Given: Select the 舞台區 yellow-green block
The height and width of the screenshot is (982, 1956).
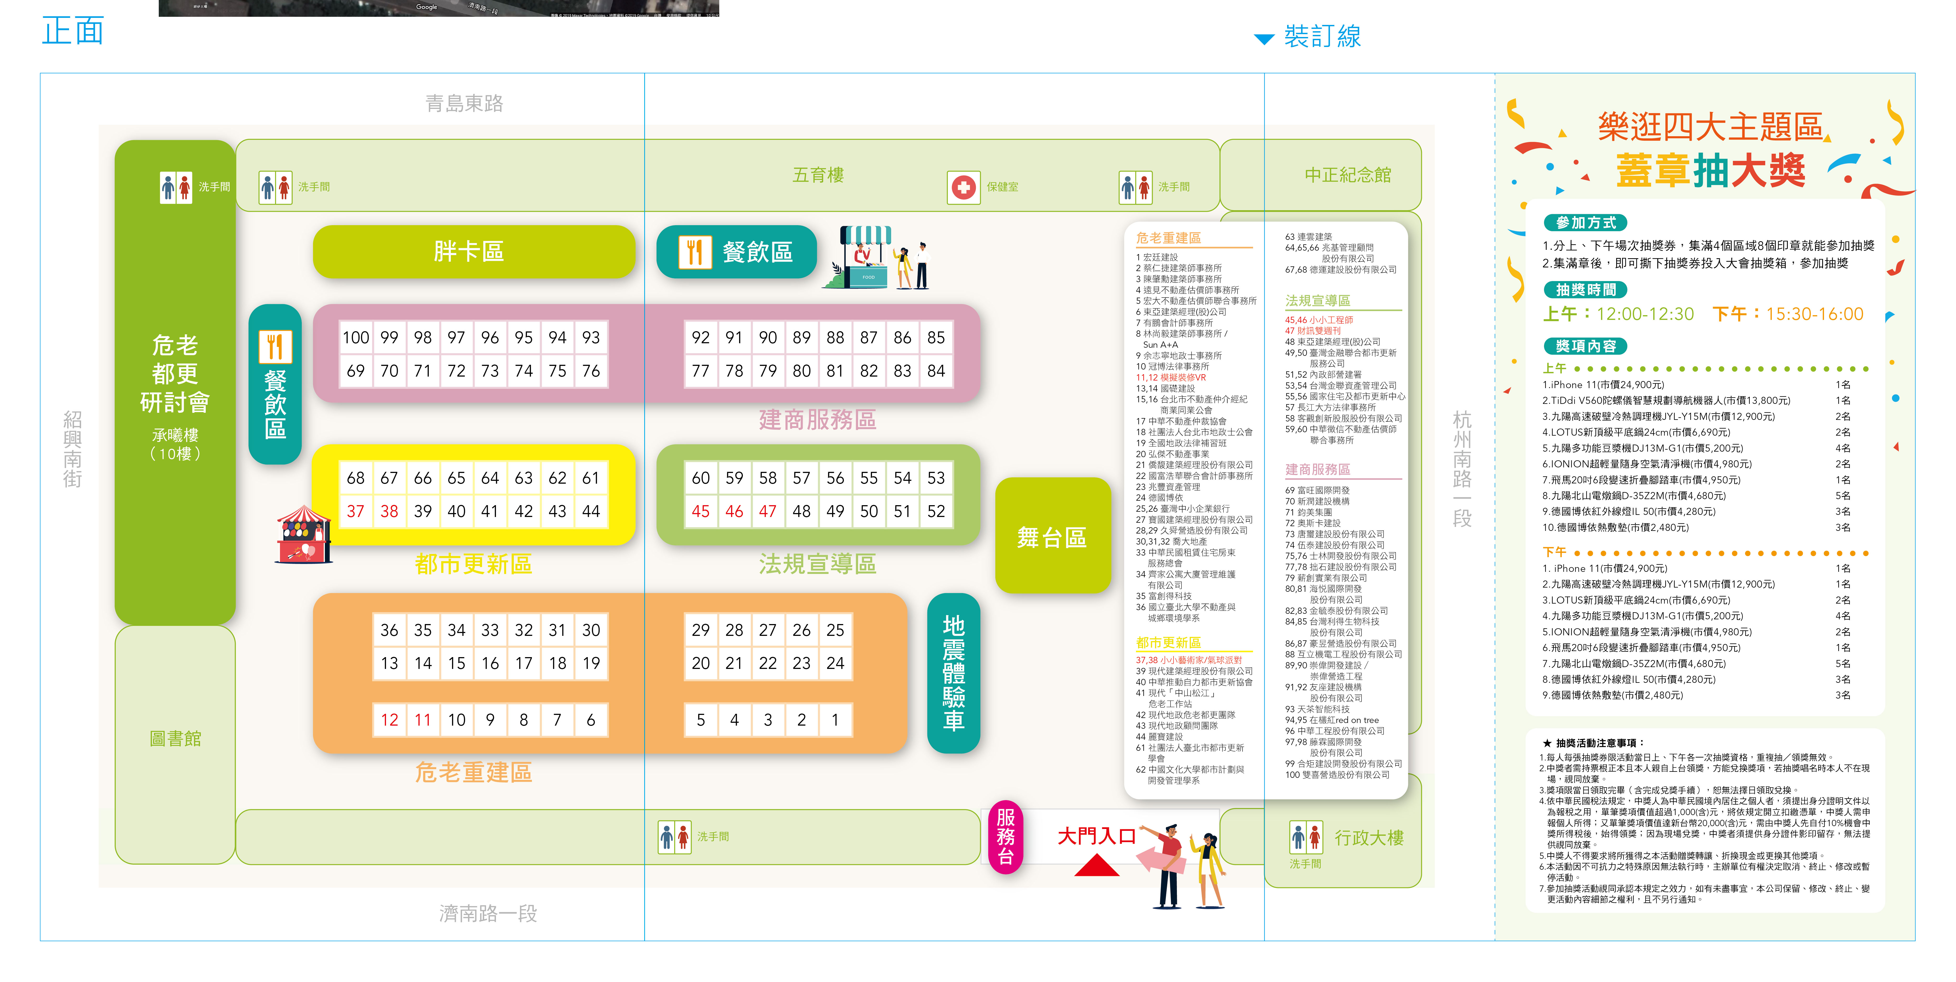Looking at the screenshot, I should 1053,535.
